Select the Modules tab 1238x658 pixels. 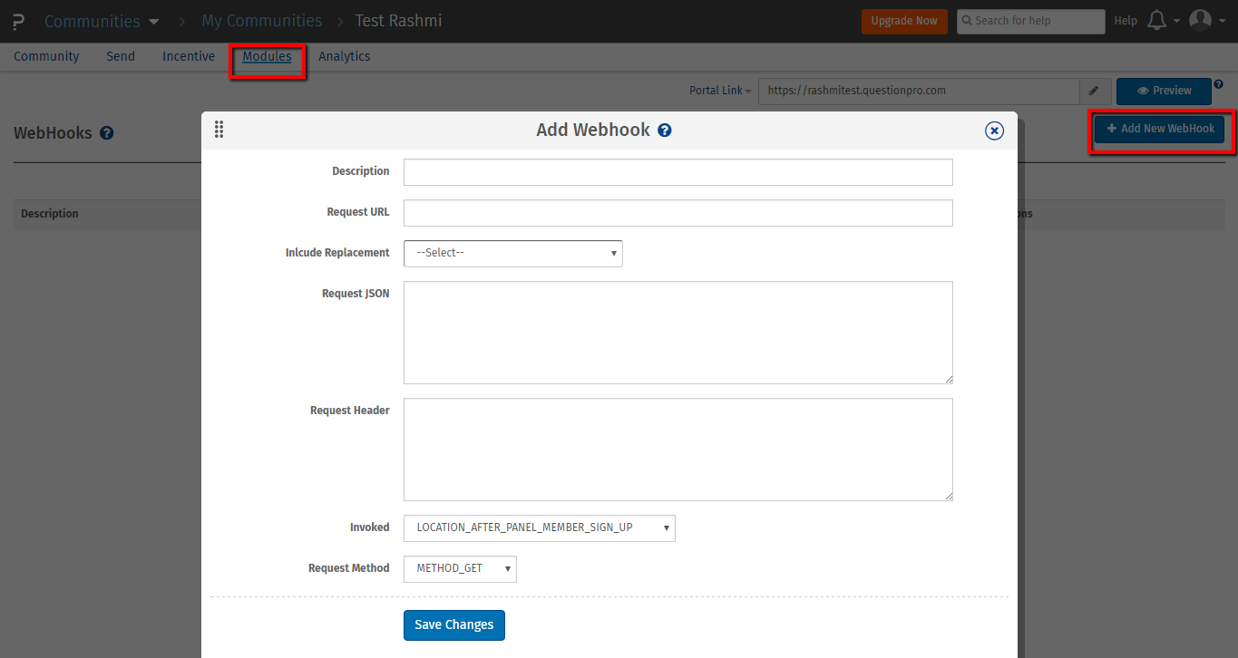(x=267, y=56)
